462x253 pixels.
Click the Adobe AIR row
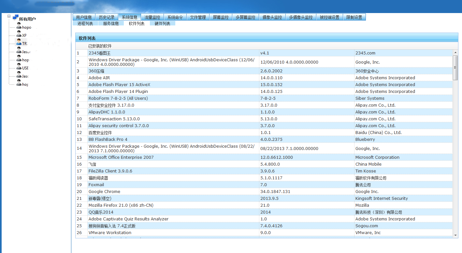coord(264,78)
